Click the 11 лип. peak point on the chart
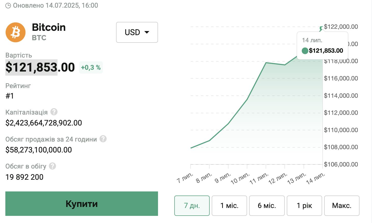The image size is (372, 223). 266,63
